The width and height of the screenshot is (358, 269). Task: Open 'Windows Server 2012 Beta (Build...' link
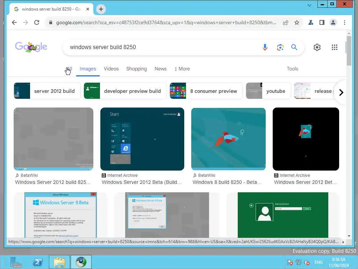142,182
